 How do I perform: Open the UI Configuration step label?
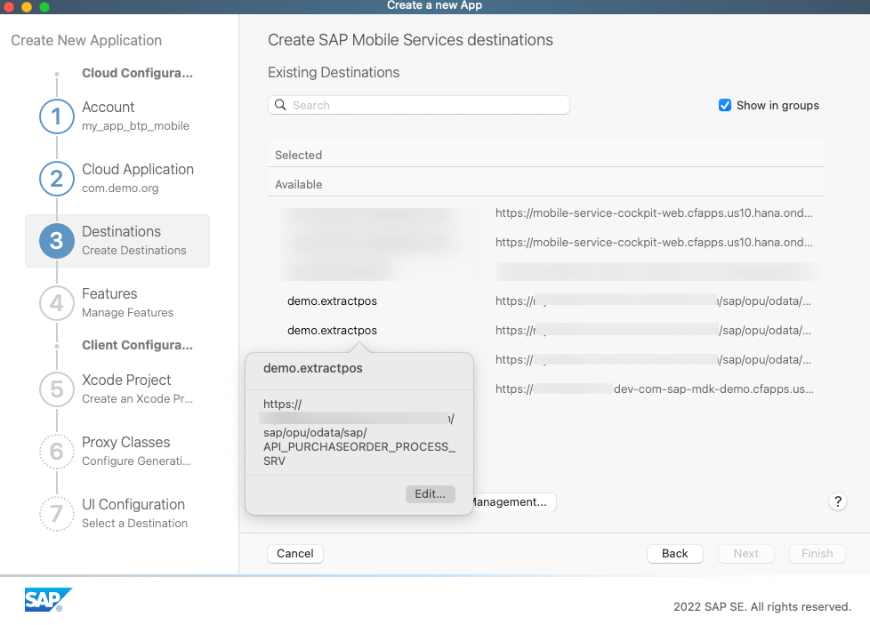point(133,504)
